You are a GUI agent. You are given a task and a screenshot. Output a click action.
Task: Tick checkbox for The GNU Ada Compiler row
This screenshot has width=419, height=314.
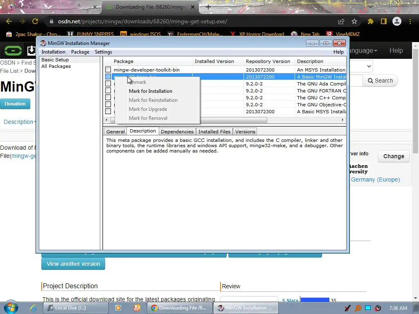108,83
